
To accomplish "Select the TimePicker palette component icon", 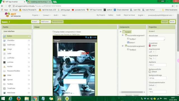I will click(x=4, y=88).
